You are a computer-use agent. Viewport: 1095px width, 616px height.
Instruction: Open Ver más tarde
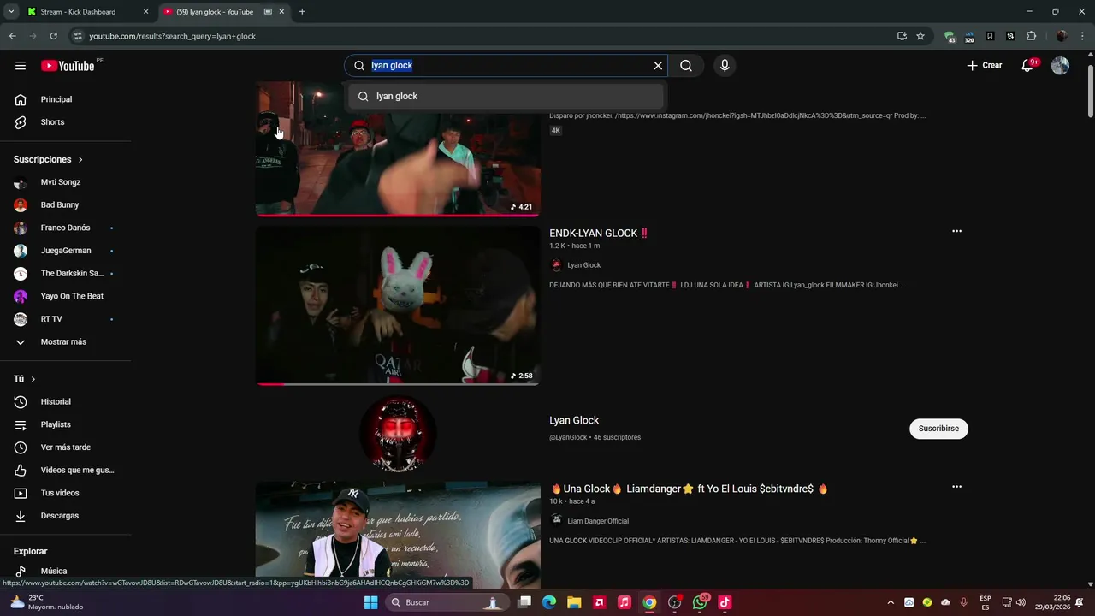(66, 447)
